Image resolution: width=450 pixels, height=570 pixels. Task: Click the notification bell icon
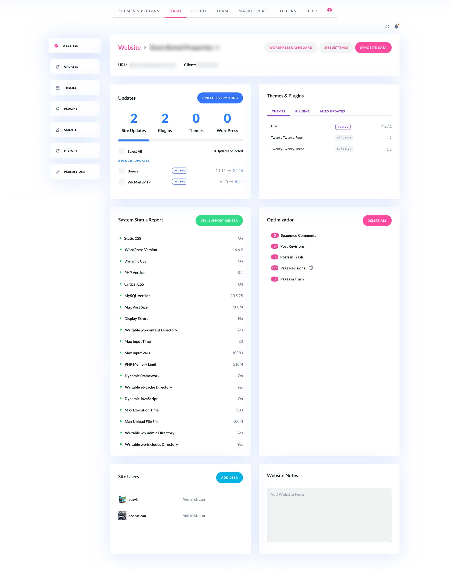(396, 26)
